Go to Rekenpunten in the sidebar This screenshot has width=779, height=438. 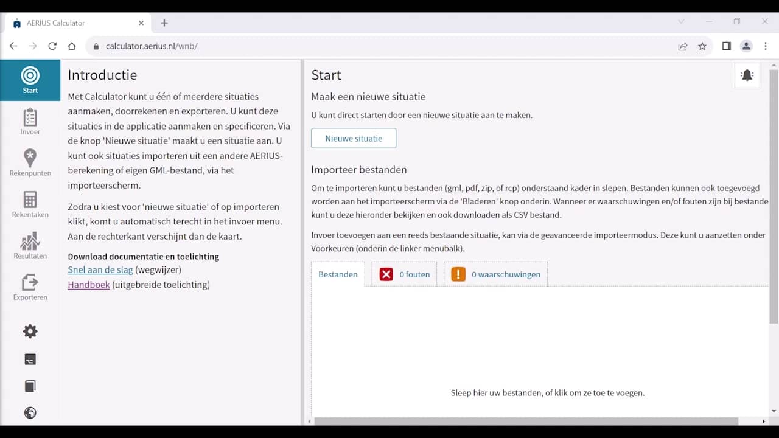click(x=30, y=162)
